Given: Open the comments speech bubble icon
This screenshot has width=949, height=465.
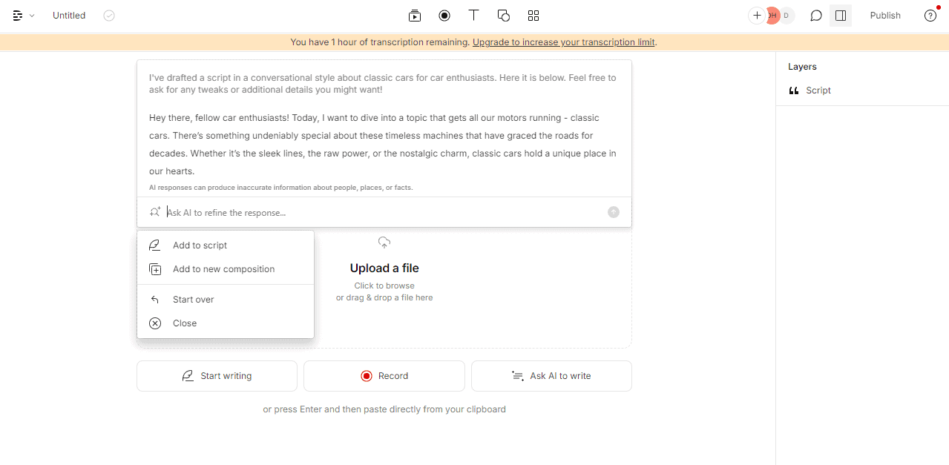Looking at the screenshot, I should [816, 16].
